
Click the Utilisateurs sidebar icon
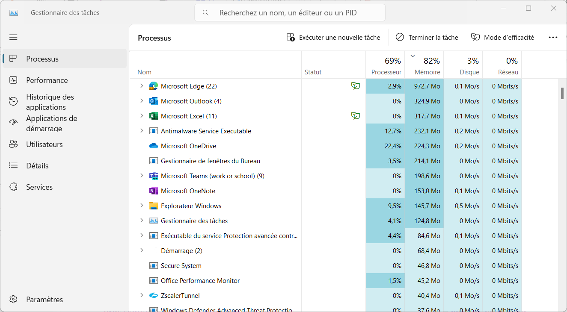click(13, 144)
